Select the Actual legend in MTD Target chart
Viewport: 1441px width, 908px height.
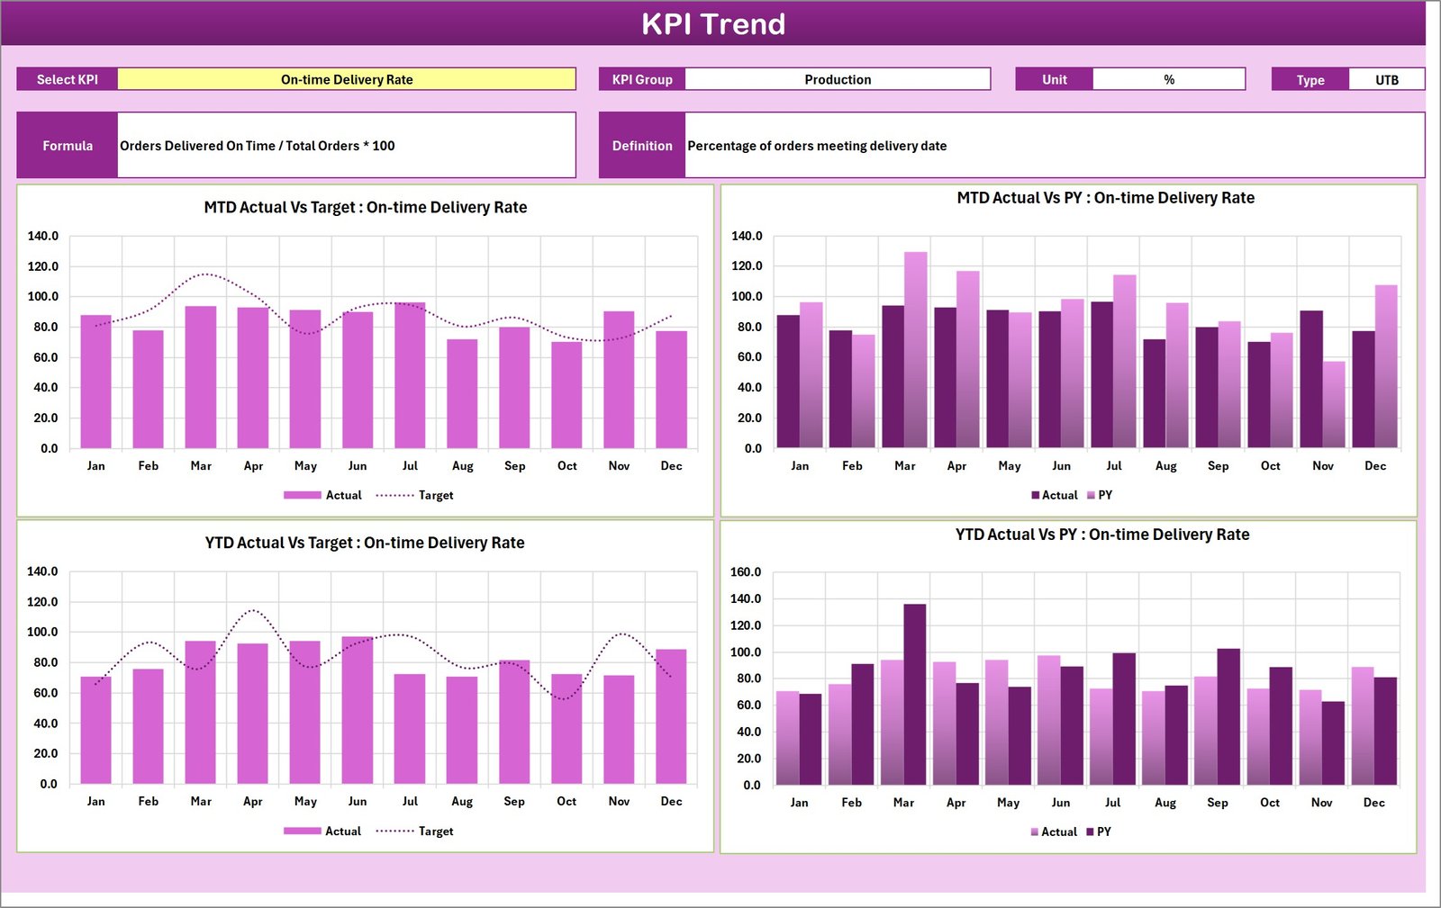pyautogui.click(x=343, y=495)
